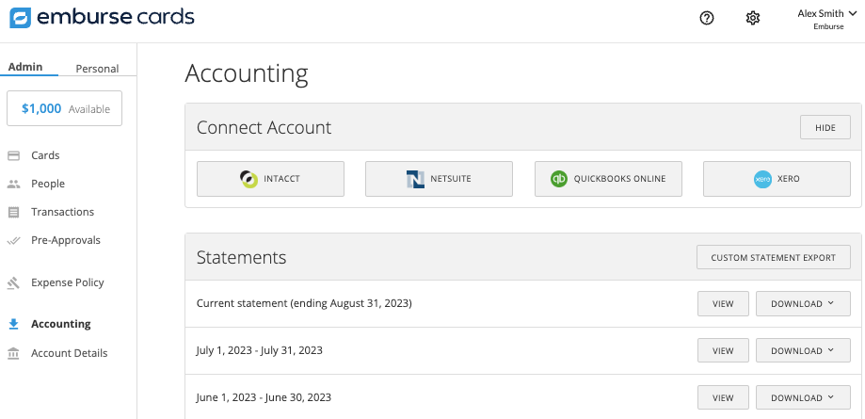865x419 pixels.
Task: Click the Pre-Approvals double-check icon
Action: coord(13,240)
